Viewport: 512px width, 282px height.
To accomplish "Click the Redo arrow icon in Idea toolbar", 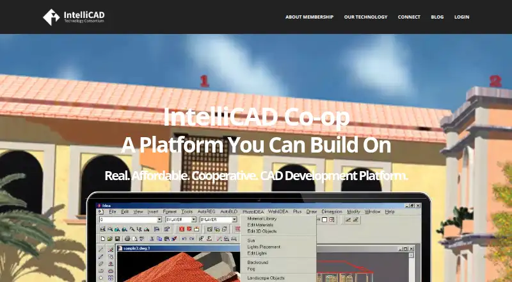I will [x=191, y=238].
